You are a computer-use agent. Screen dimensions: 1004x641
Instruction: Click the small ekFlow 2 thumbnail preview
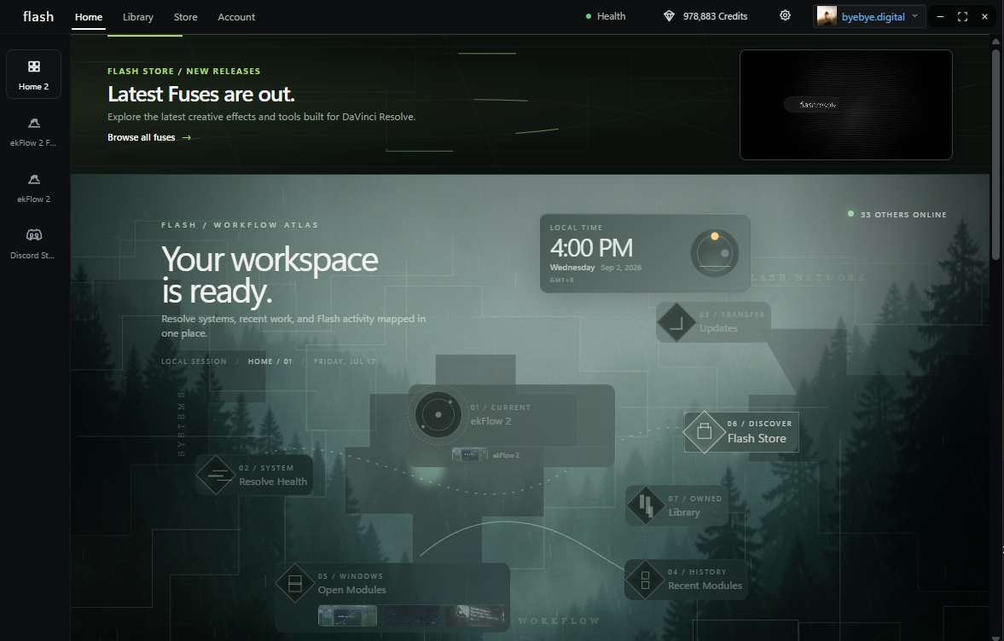pyautogui.click(x=470, y=455)
